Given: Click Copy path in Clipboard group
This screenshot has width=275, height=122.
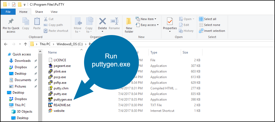Looking at the screenshot, I should 53,25.
